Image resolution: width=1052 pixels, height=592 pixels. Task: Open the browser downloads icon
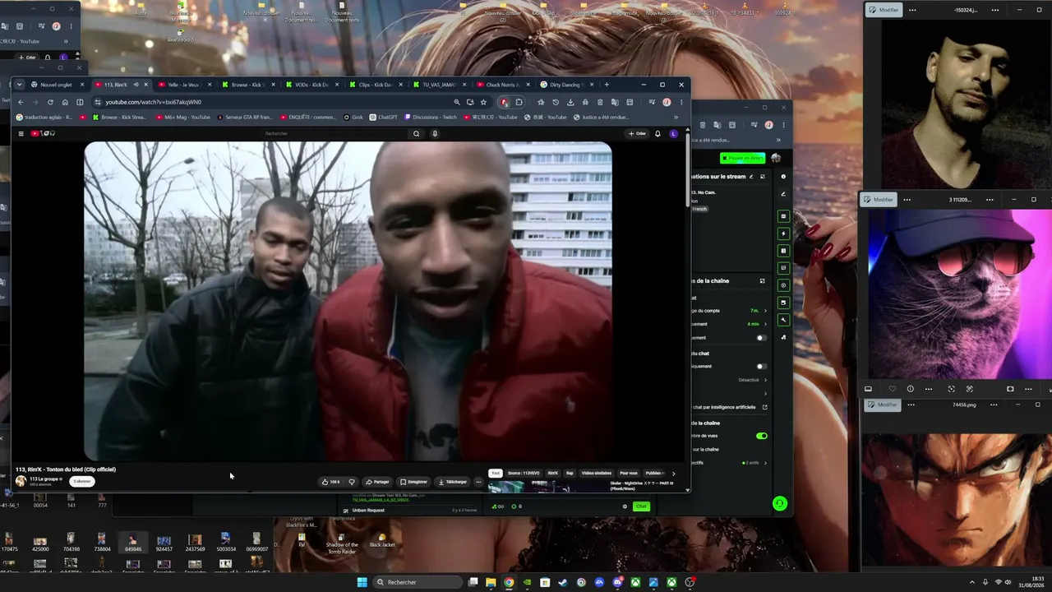click(x=570, y=102)
